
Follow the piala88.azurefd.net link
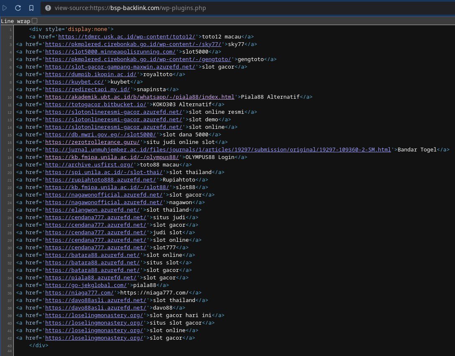point(91,278)
